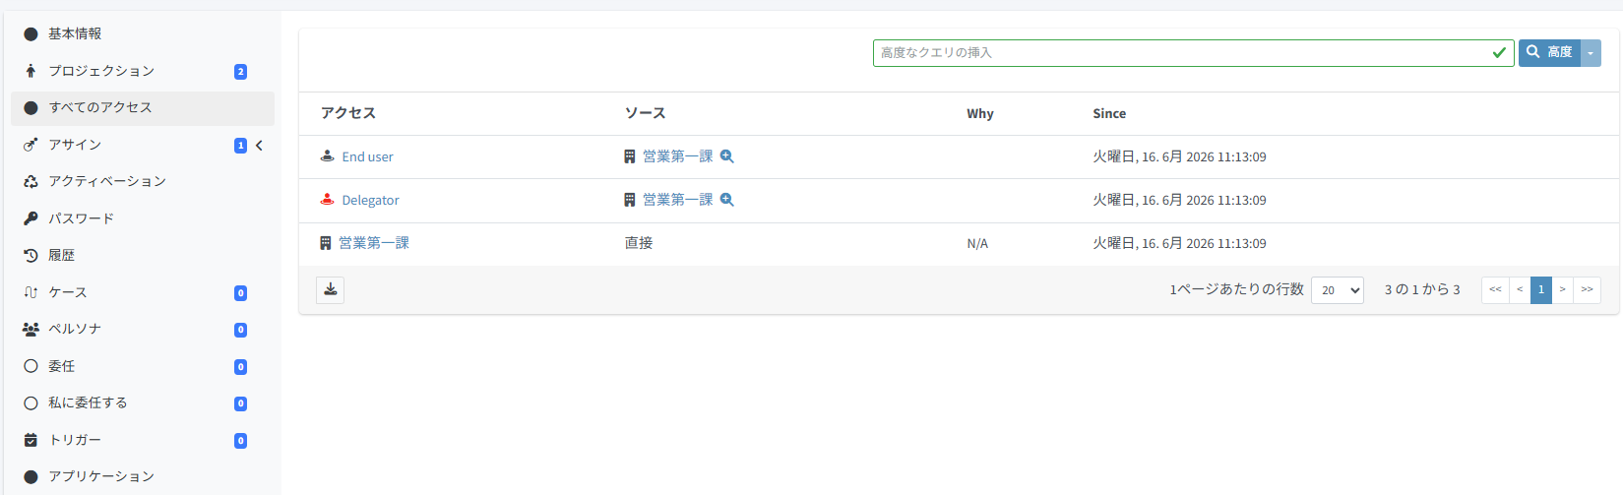Click the Why column header
This screenshot has width=1623, height=495.
(980, 113)
